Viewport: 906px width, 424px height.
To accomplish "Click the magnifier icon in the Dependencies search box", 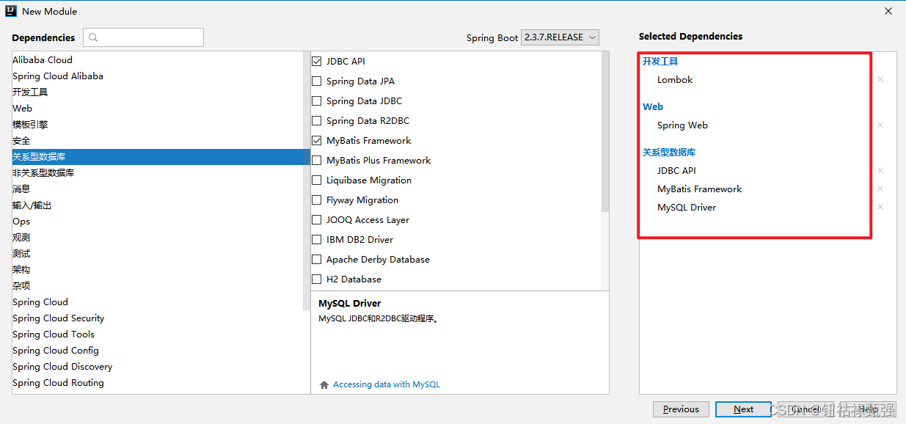I will click(92, 37).
